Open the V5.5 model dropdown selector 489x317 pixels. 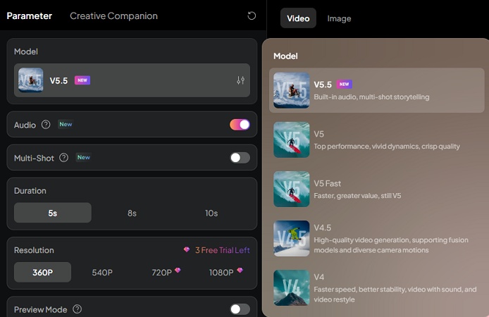point(132,80)
